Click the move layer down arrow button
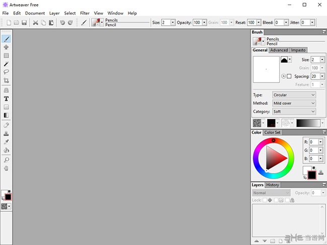327x245 pixels. point(265,241)
